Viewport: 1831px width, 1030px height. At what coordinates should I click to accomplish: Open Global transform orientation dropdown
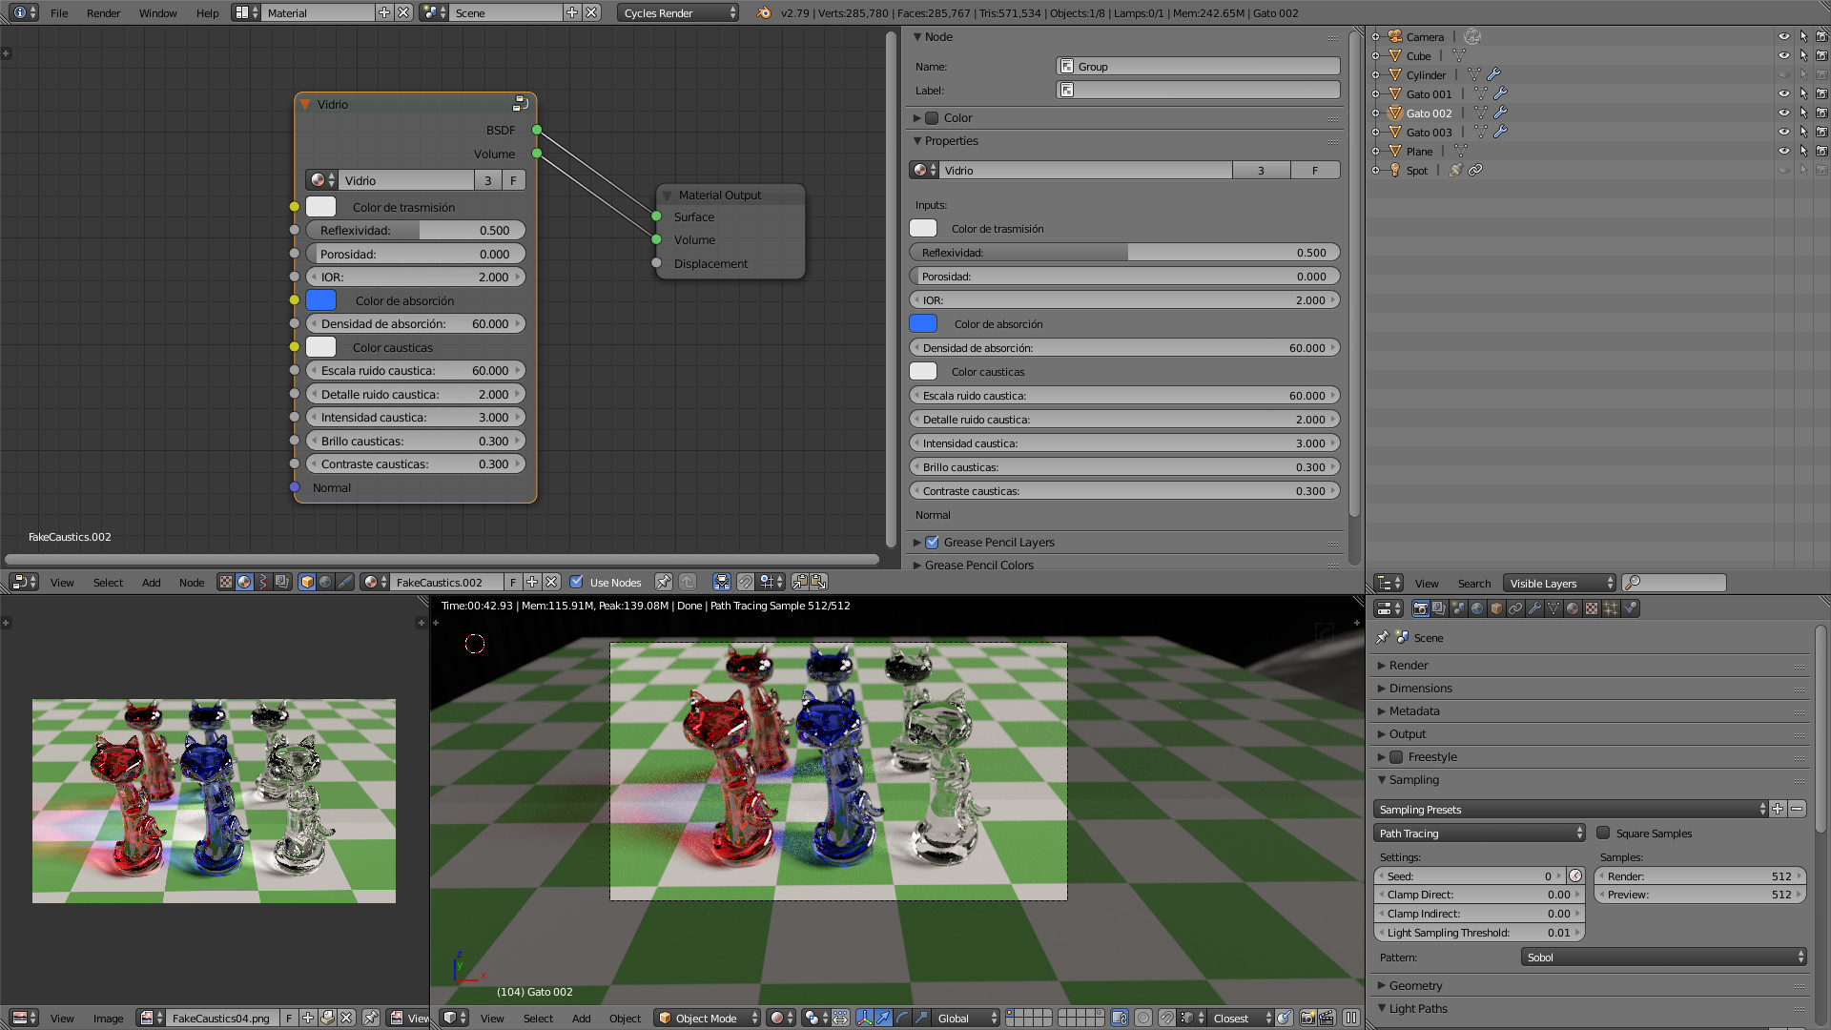click(965, 1018)
